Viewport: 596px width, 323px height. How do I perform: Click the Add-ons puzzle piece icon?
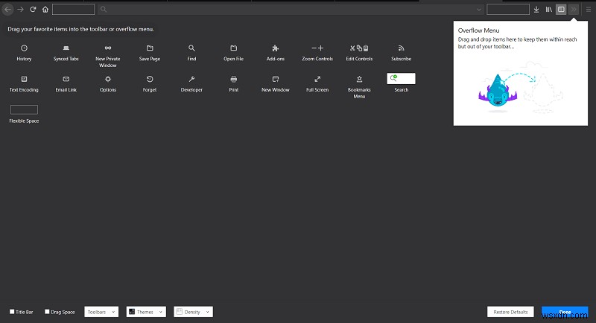(276, 48)
